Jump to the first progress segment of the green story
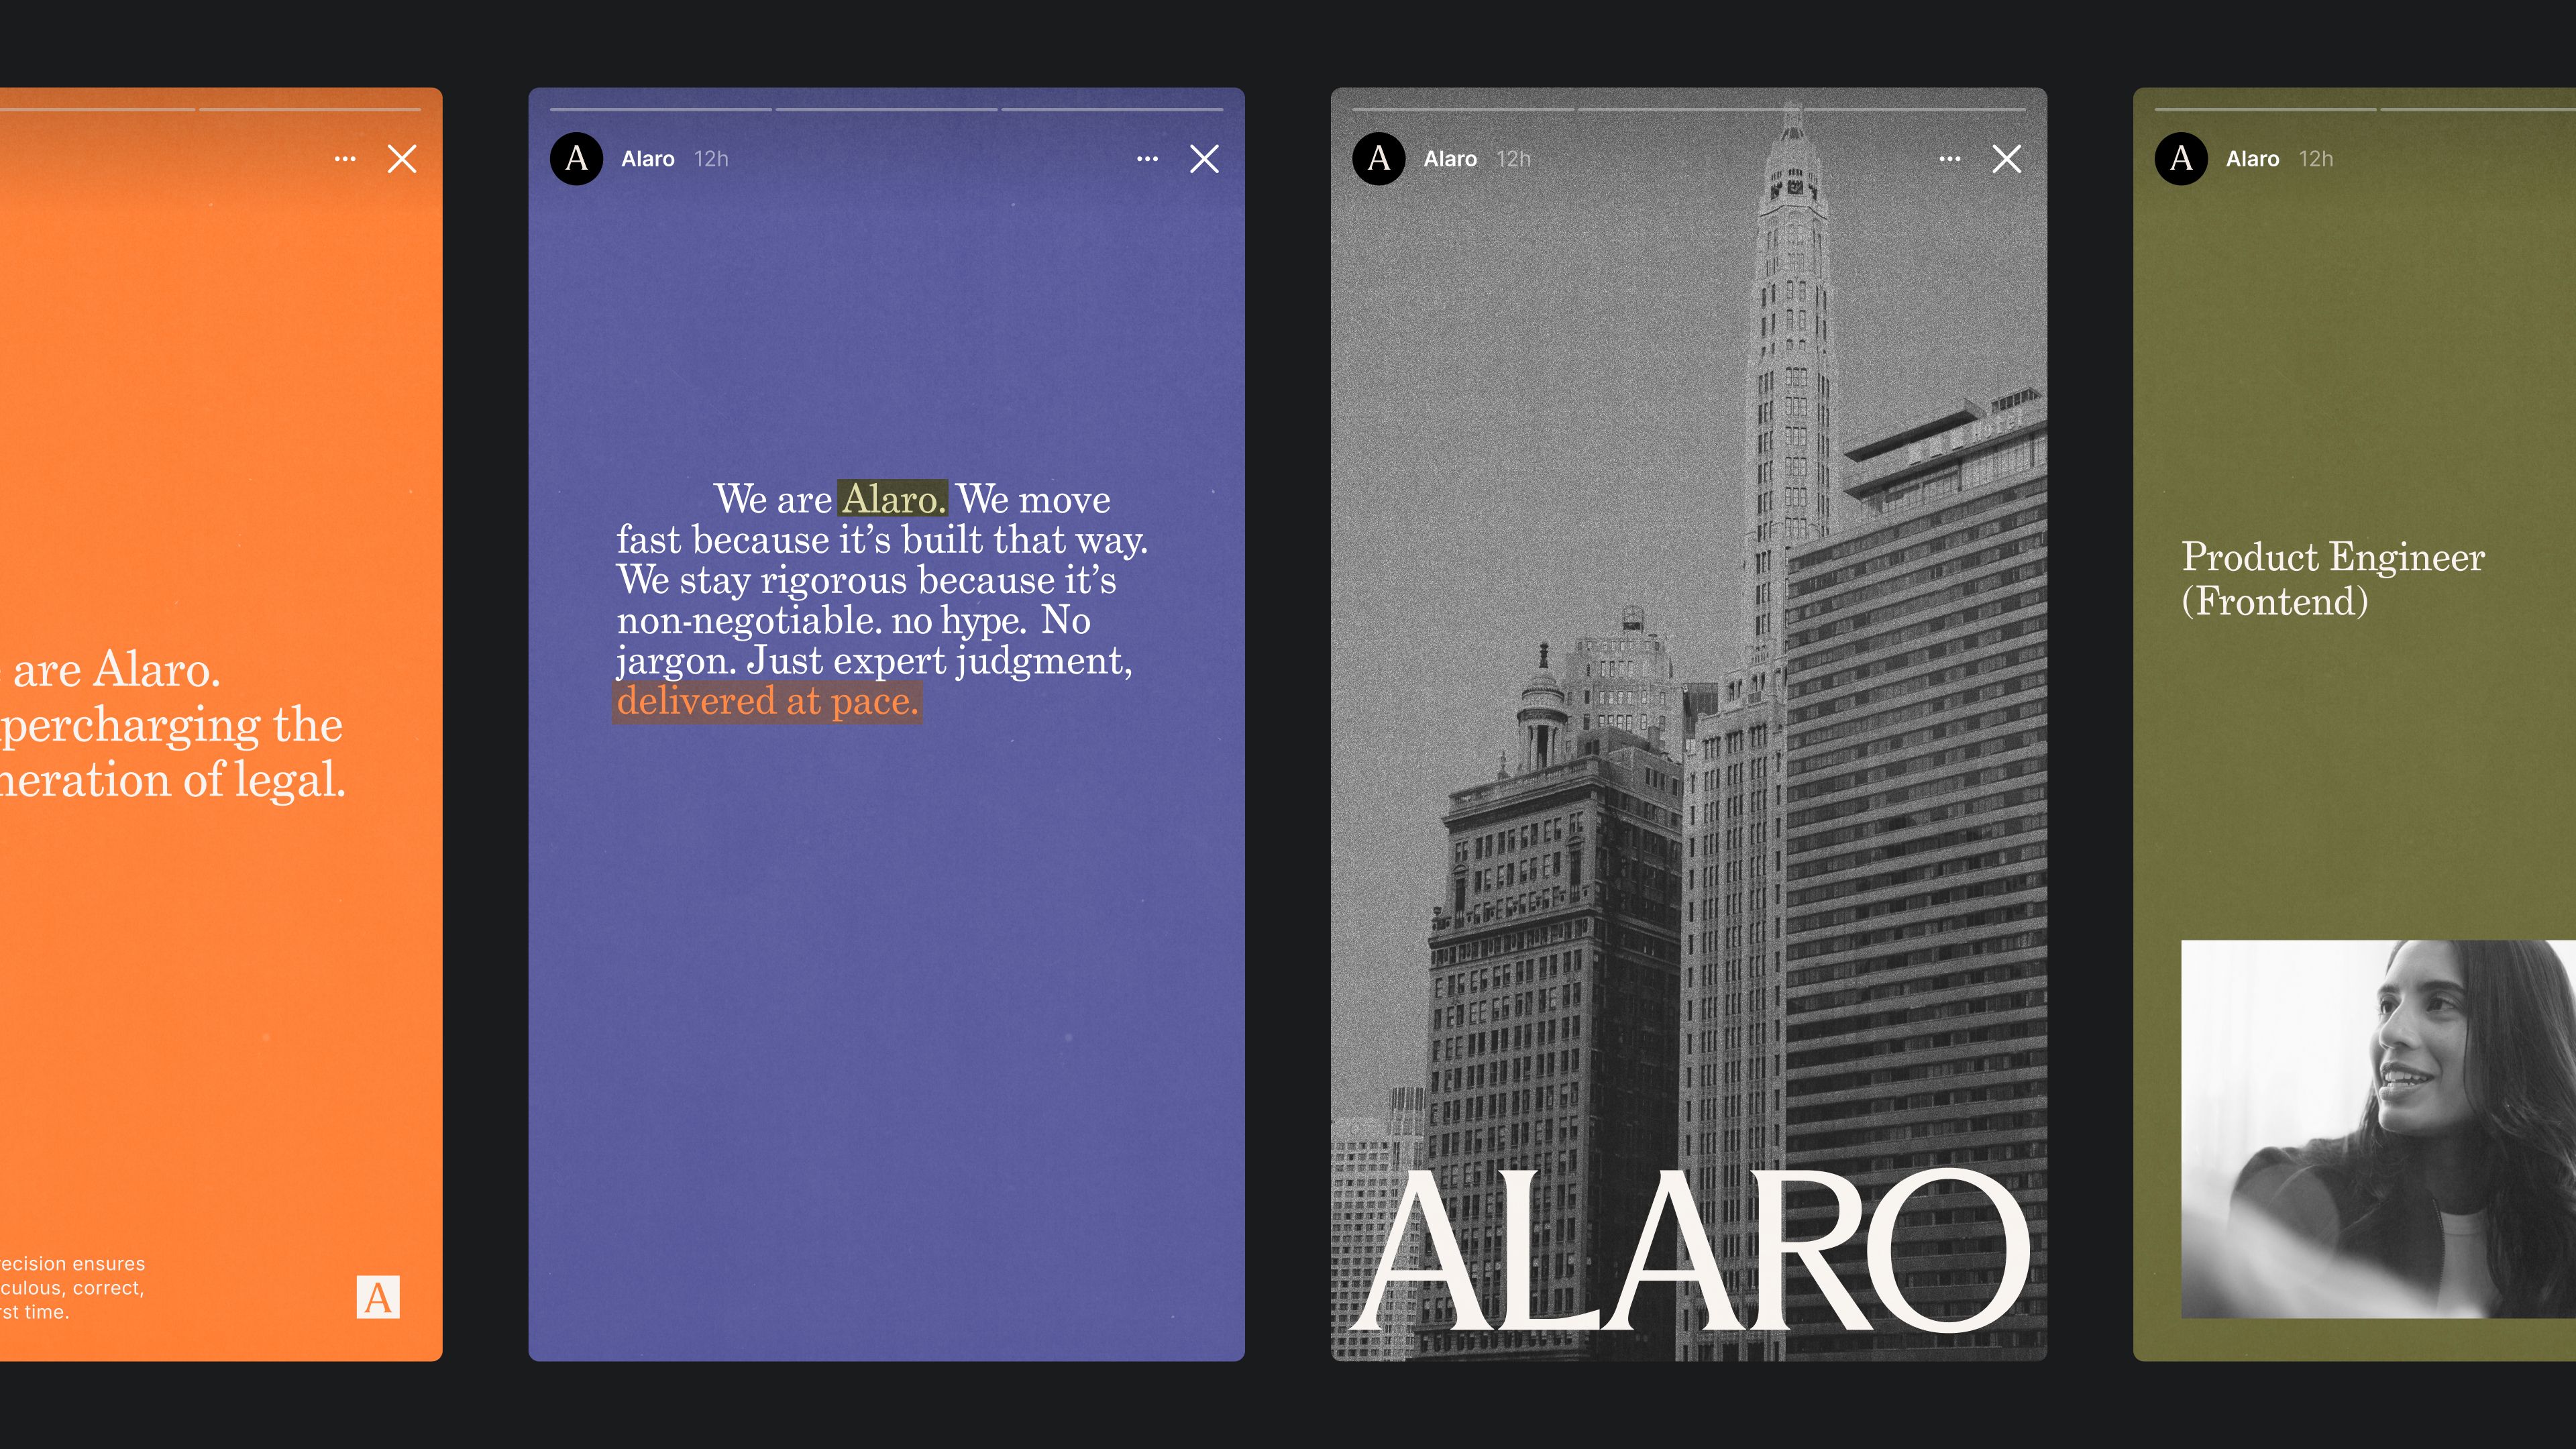This screenshot has width=2576, height=1449. coord(2265,109)
